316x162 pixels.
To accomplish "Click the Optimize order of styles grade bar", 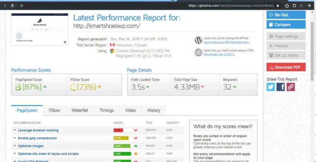I will 123,154.
